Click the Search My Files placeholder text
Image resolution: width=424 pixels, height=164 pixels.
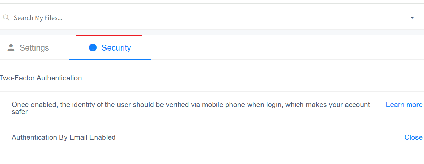pos(38,18)
